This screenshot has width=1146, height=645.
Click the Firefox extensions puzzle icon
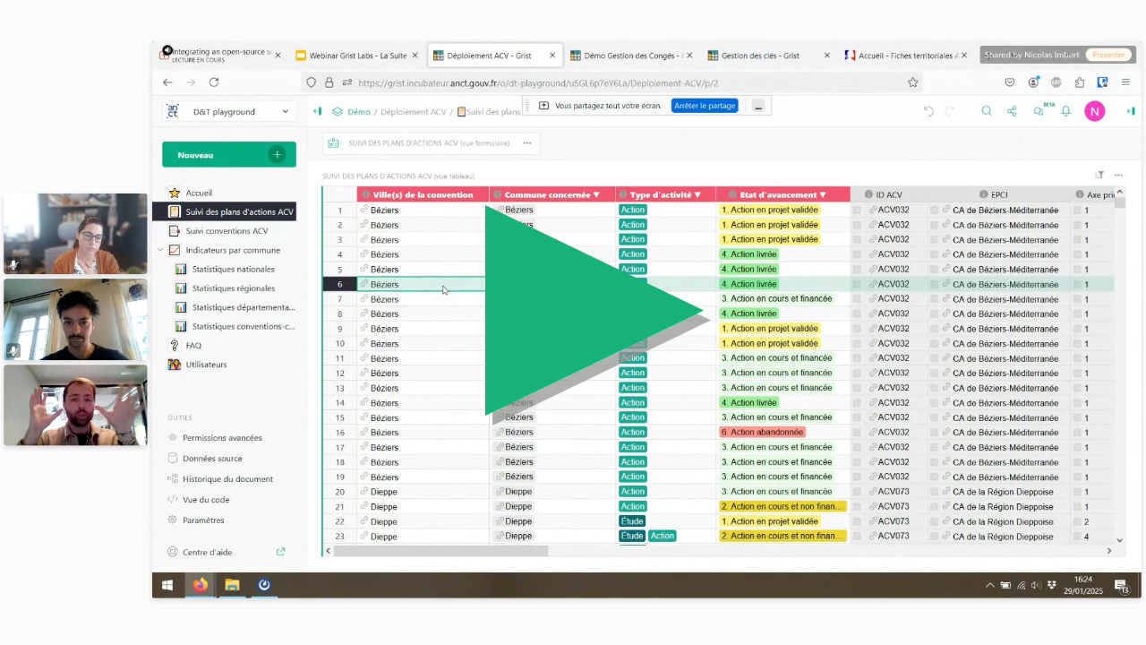coord(1080,82)
